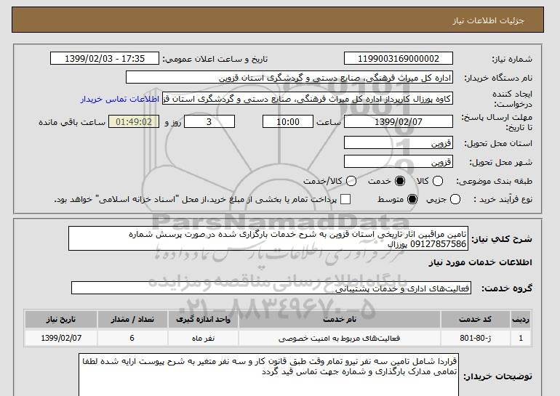
Task: Click need date cell 1399/02/07 in table
Action: click(x=61, y=338)
